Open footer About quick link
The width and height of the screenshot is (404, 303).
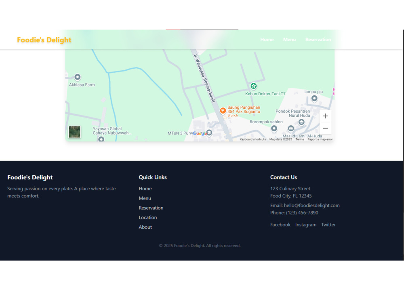click(145, 227)
